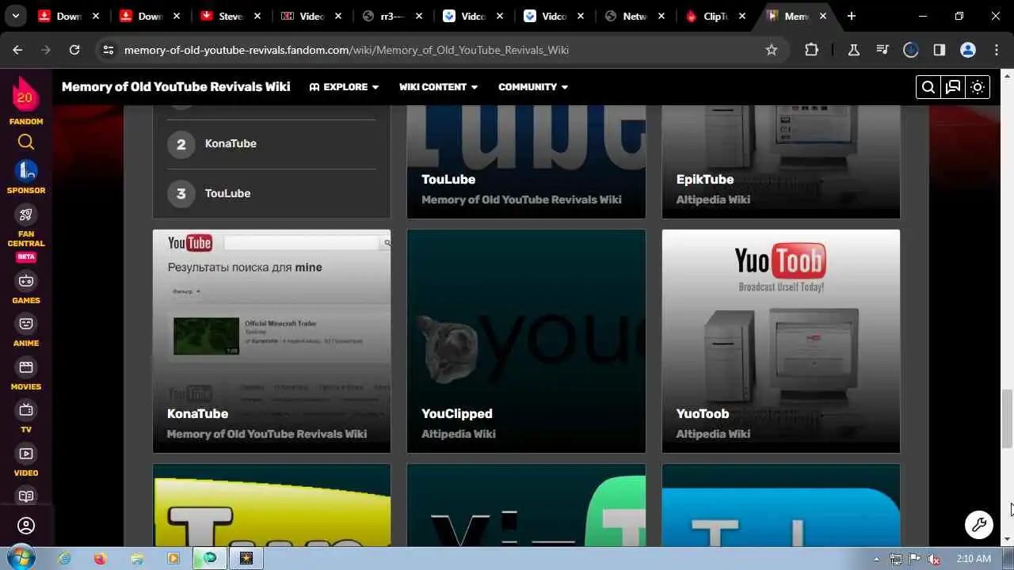The height and width of the screenshot is (570, 1014).
Task: Switch to the Steve browser tab
Action: (x=230, y=16)
